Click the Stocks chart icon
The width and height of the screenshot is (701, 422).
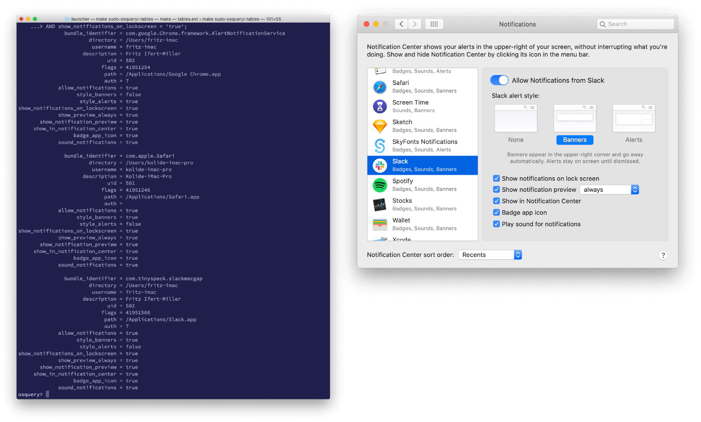tap(380, 204)
